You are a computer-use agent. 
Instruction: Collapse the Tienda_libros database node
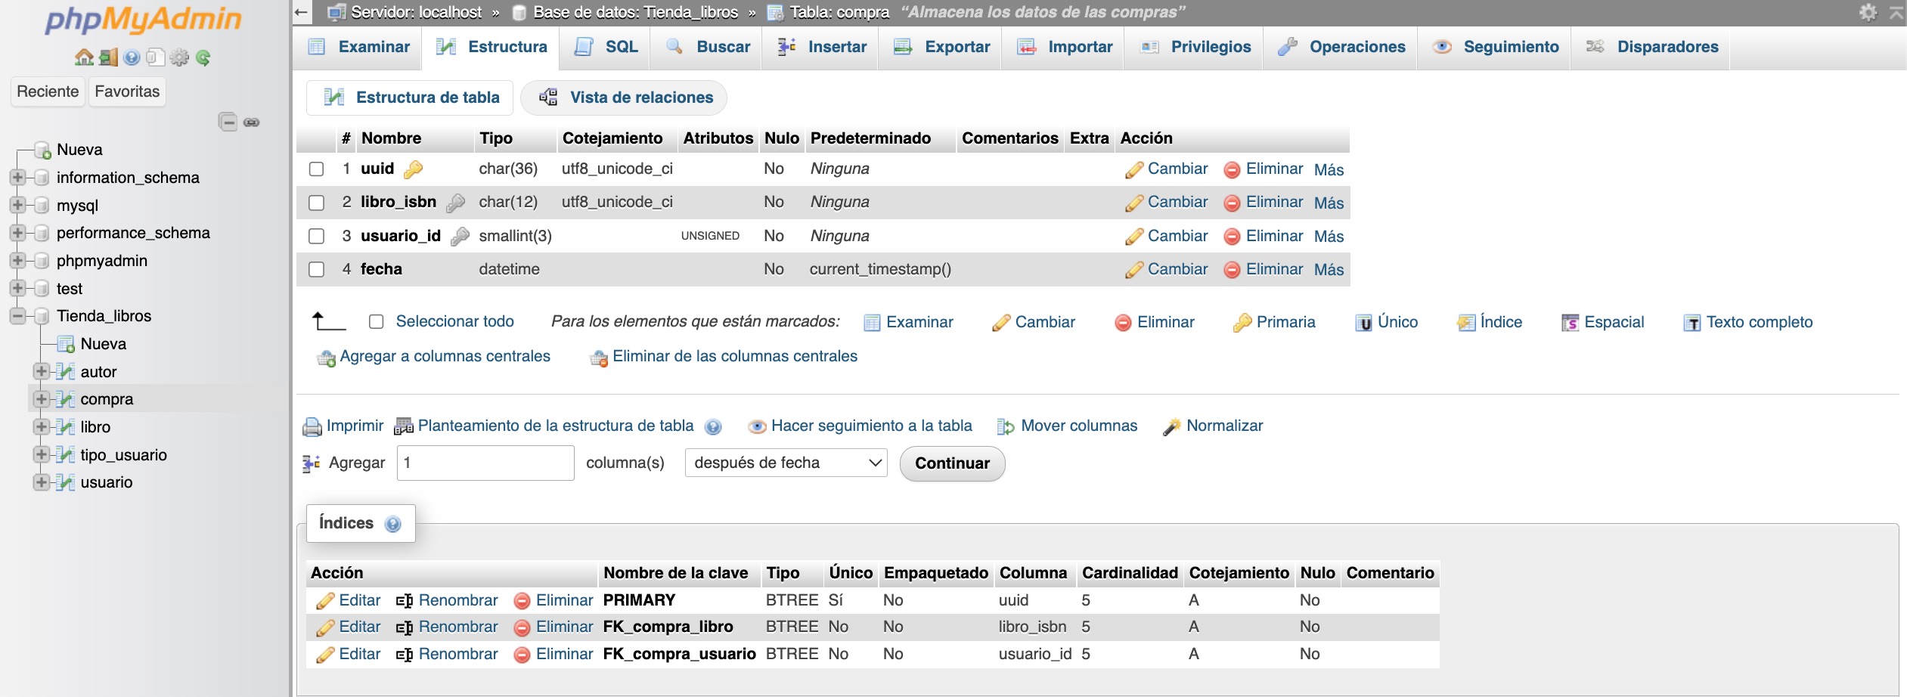pos(17,315)
